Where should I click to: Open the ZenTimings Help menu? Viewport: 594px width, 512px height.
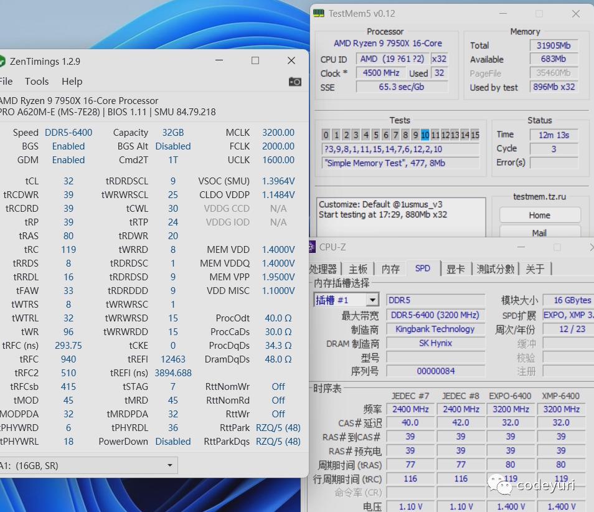tap(72, 82)
